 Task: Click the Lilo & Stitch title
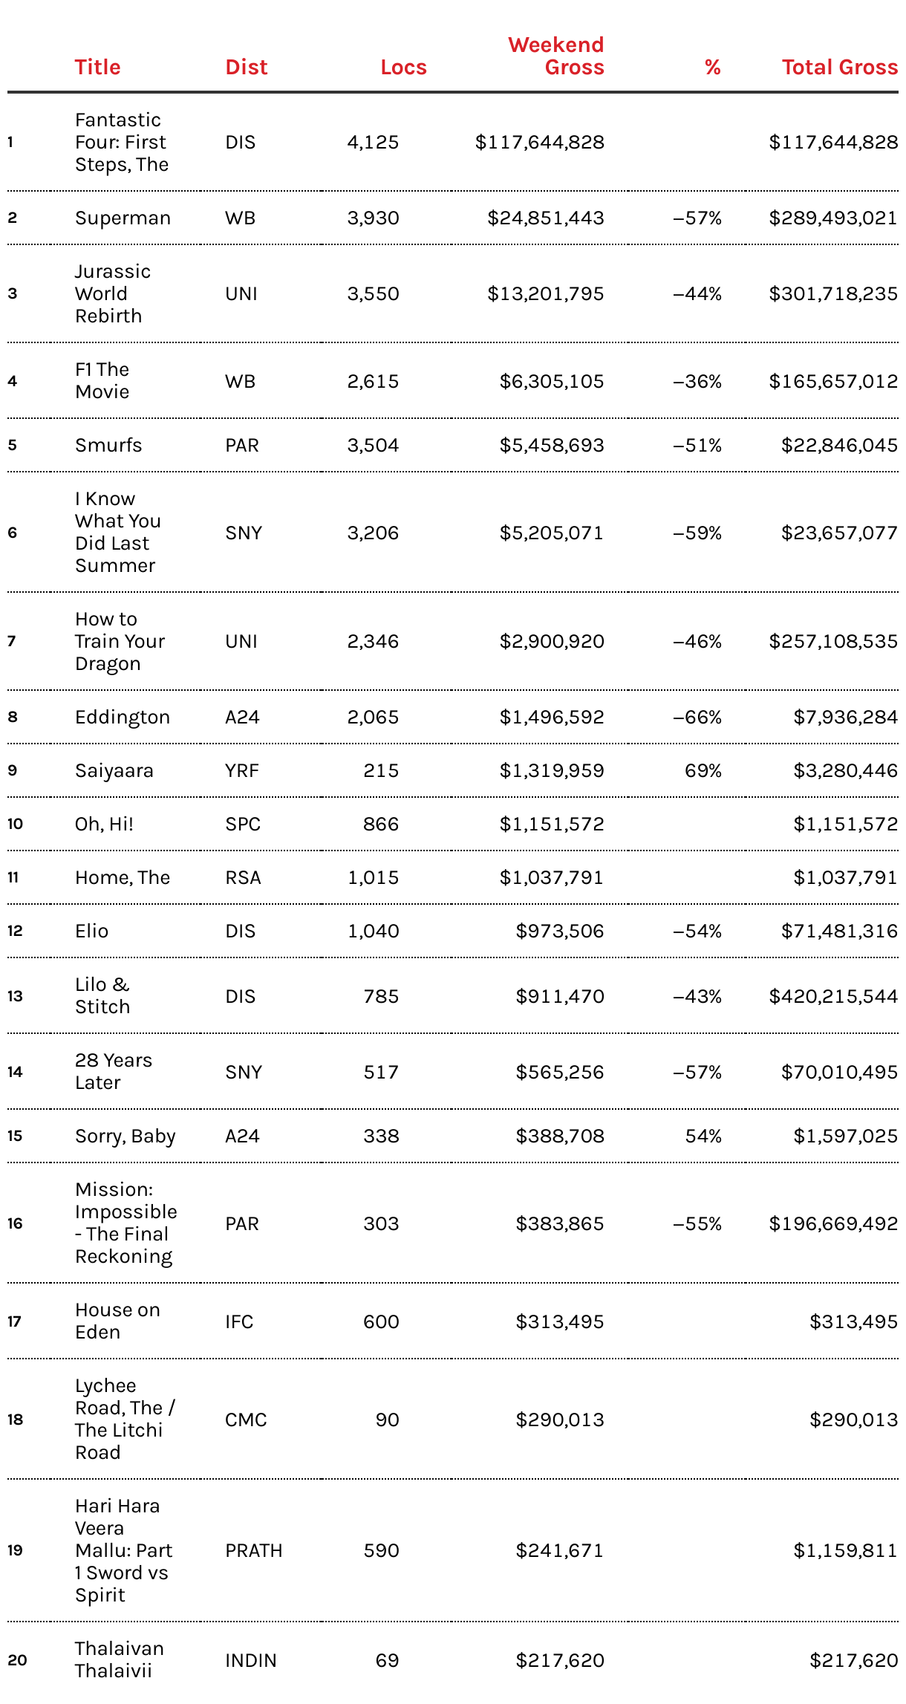pos(102,996)
